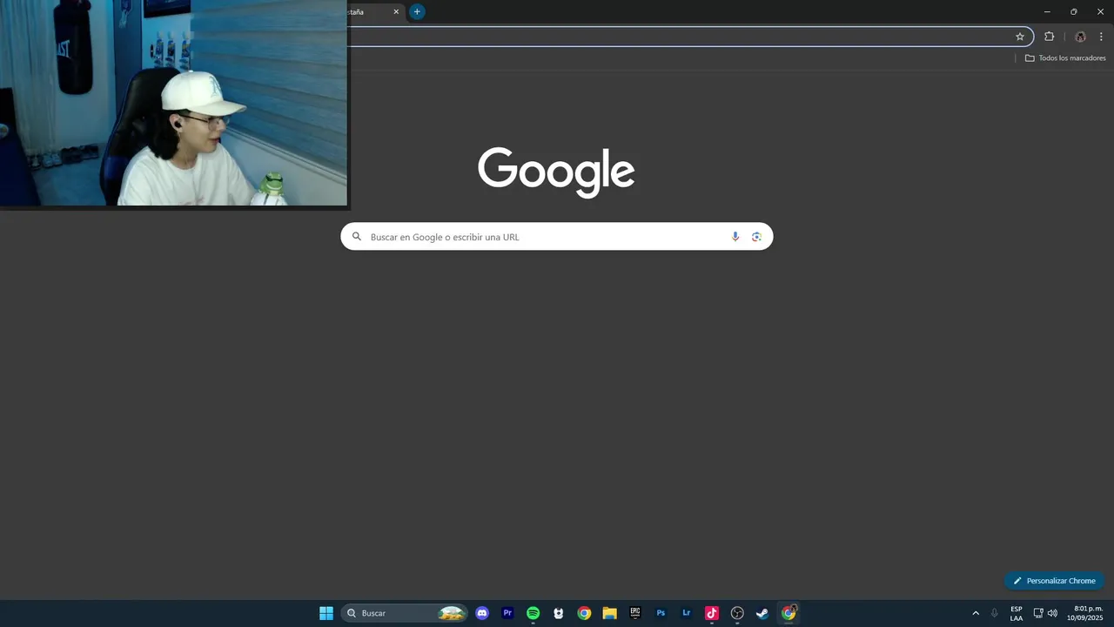Open the Chrome profile avatar
This screenshot has width=1114, height=627.
(x=1080, y=37)
